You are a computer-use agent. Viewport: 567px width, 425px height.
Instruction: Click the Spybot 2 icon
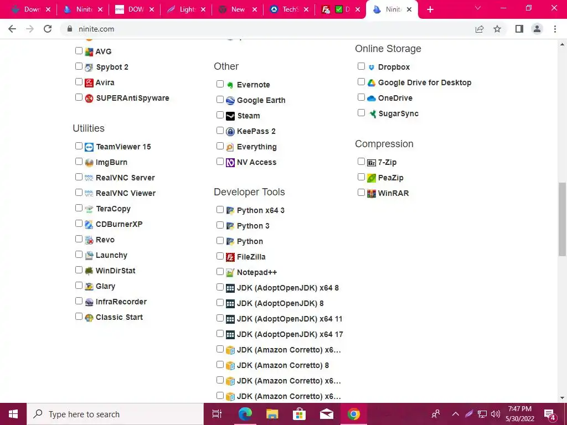pos(89,67)
